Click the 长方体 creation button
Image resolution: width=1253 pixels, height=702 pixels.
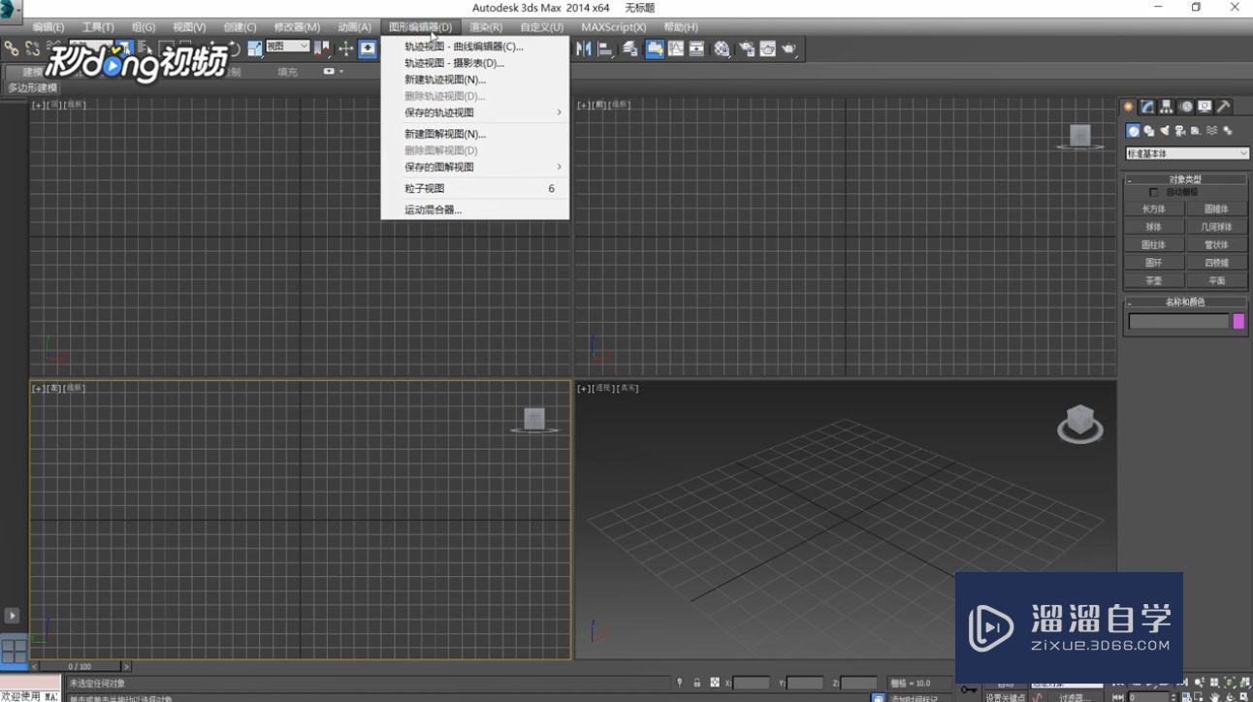click(x=1154, y=207)
